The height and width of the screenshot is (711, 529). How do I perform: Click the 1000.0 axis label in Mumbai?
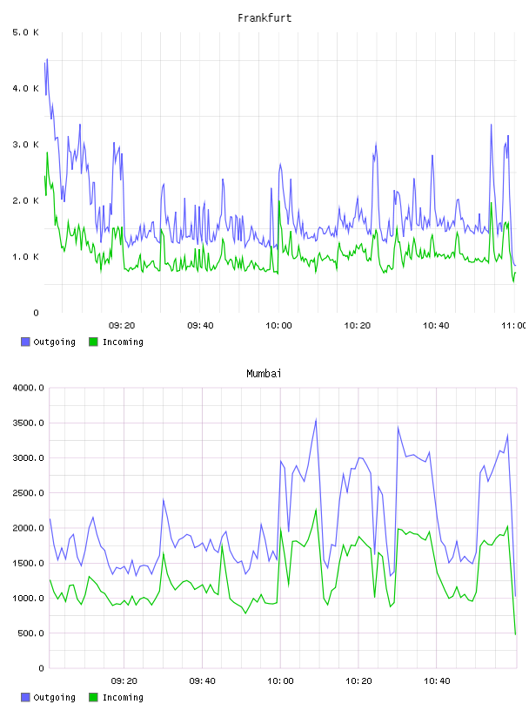click(x=28, y=598)
